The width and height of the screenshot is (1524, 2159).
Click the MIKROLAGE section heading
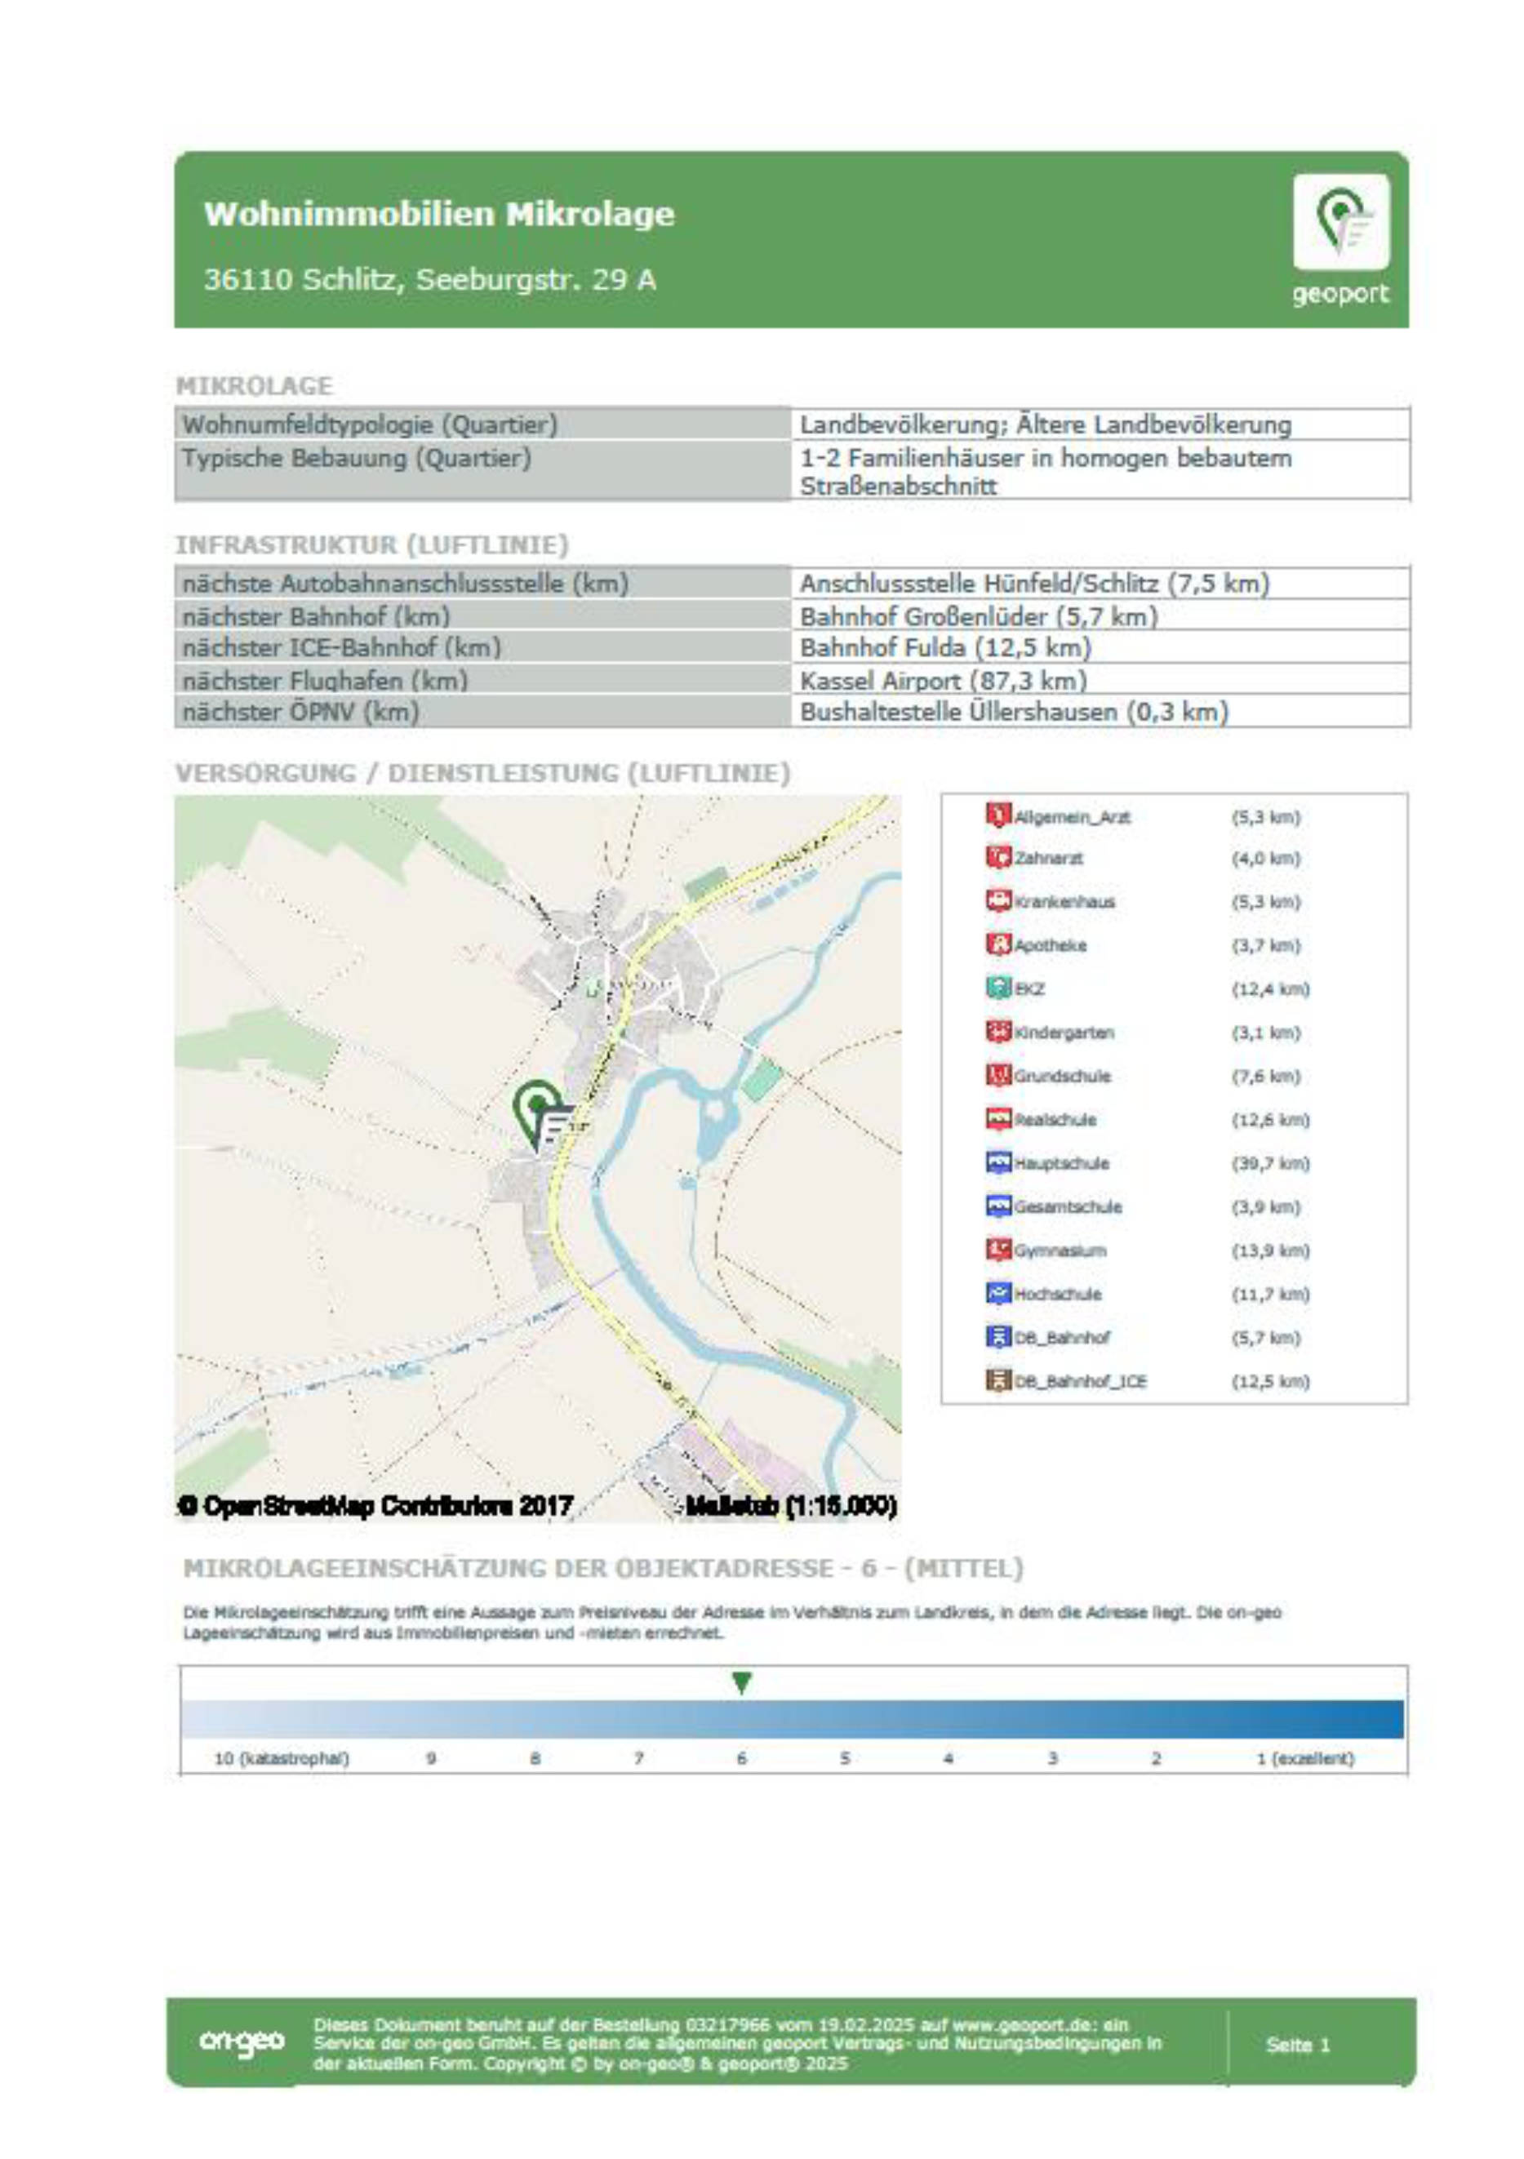click(x=254, y=385)
